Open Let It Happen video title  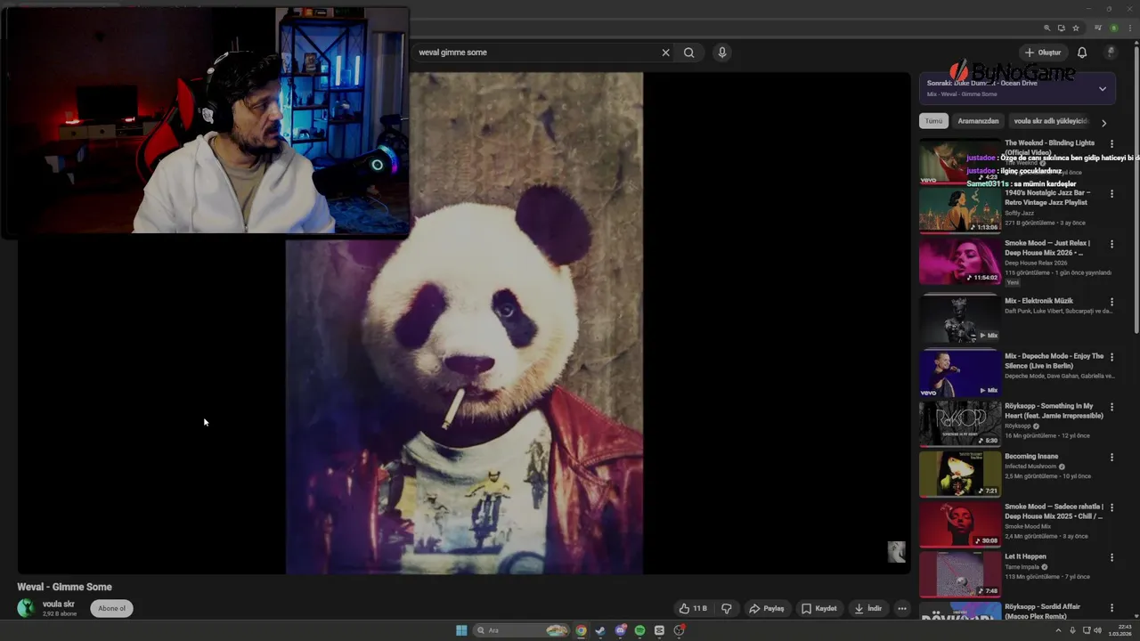[1025, 556]
